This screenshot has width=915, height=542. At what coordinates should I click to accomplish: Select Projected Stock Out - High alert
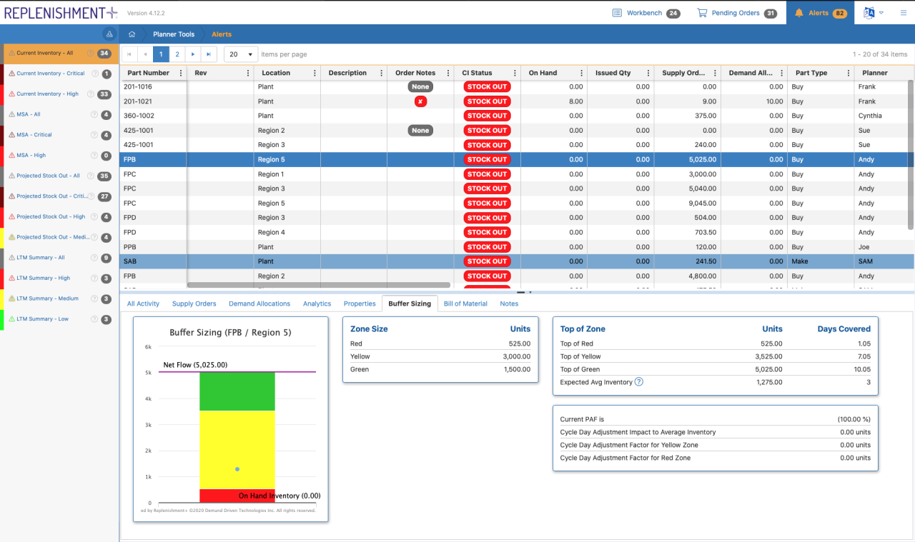point(51,216)
